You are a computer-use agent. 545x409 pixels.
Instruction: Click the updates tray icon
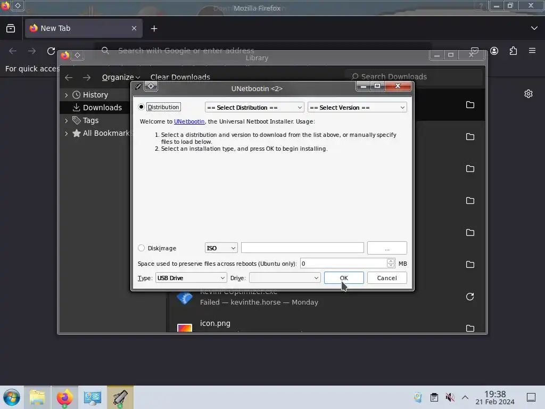418,397
